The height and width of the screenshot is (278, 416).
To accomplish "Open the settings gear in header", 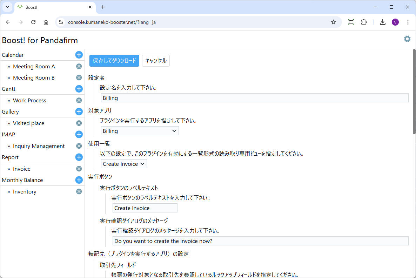I will [x=407, y=39].
